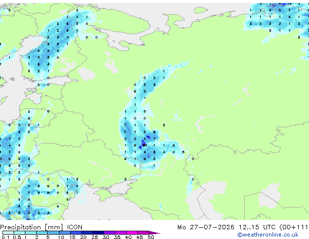Screen dimensions: 309x239
Task: Click the legend value label '50'
Action: (x=151, y=237)
